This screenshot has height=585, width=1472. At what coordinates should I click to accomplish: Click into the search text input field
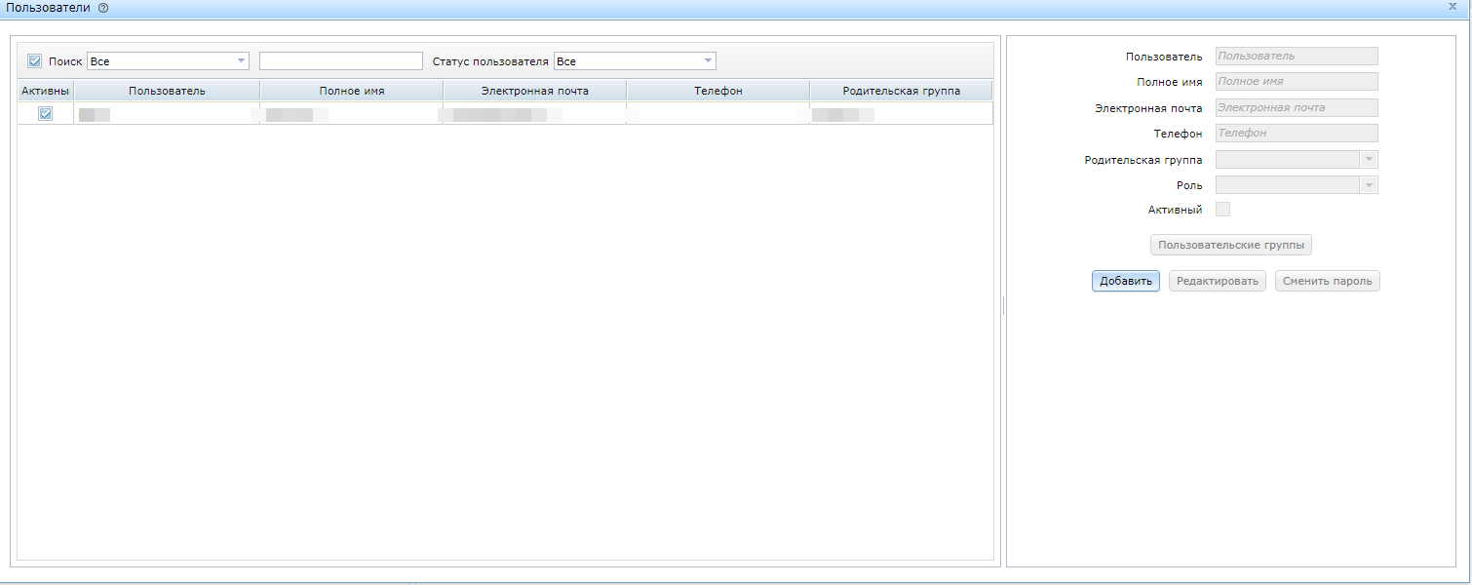[x=340, y=60]
